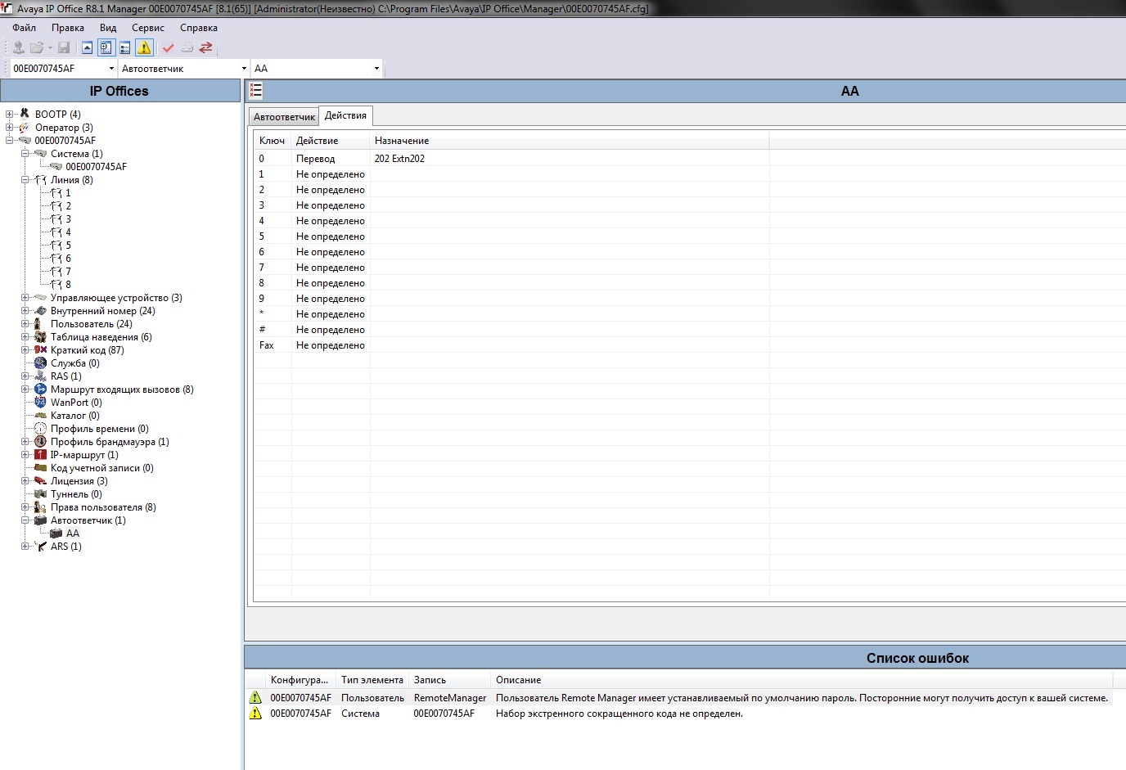Open the Правка menu
This screenshot has height=770, width=1126.
point(68,28)
